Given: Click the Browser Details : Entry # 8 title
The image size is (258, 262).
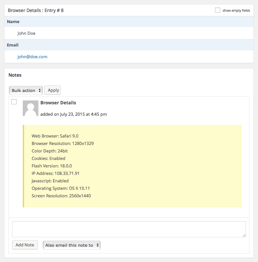Looking at the screenshot, I should tap(36, 10).
